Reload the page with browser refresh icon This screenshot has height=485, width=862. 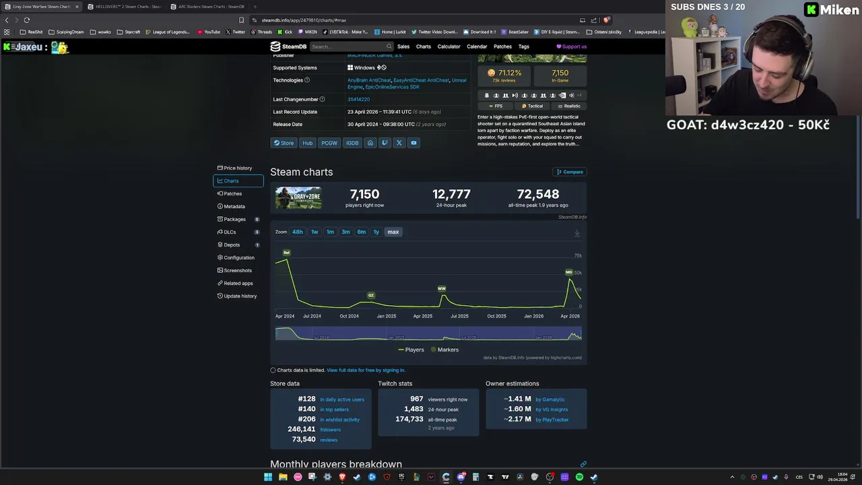(27, 20)
